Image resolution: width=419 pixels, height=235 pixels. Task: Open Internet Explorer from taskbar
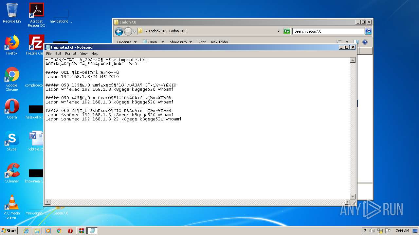(26, 231)
